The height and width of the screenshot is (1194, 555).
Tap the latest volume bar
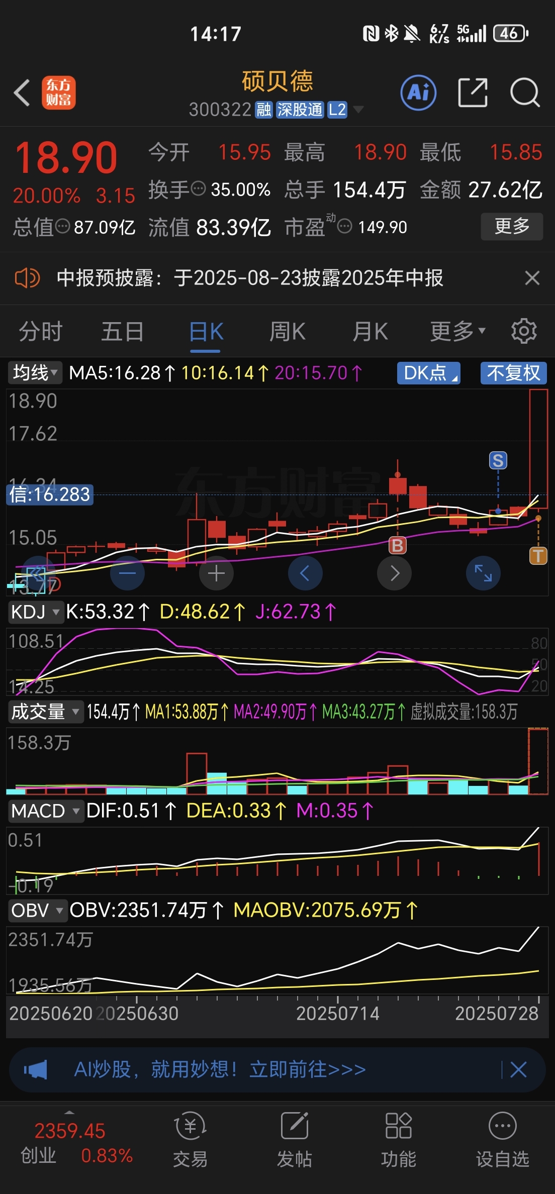538,761
